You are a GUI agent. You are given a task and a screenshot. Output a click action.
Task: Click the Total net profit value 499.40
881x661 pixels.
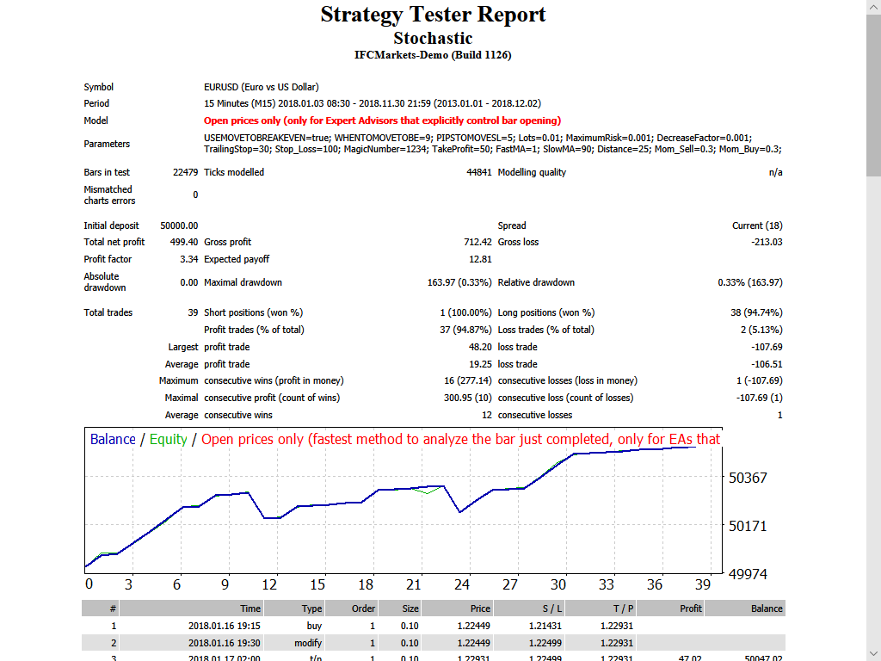tap(186, 242)
